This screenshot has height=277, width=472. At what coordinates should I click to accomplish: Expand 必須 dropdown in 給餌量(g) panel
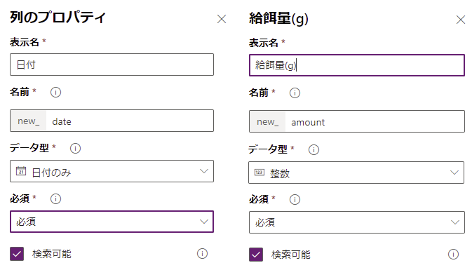pos(357,222)
